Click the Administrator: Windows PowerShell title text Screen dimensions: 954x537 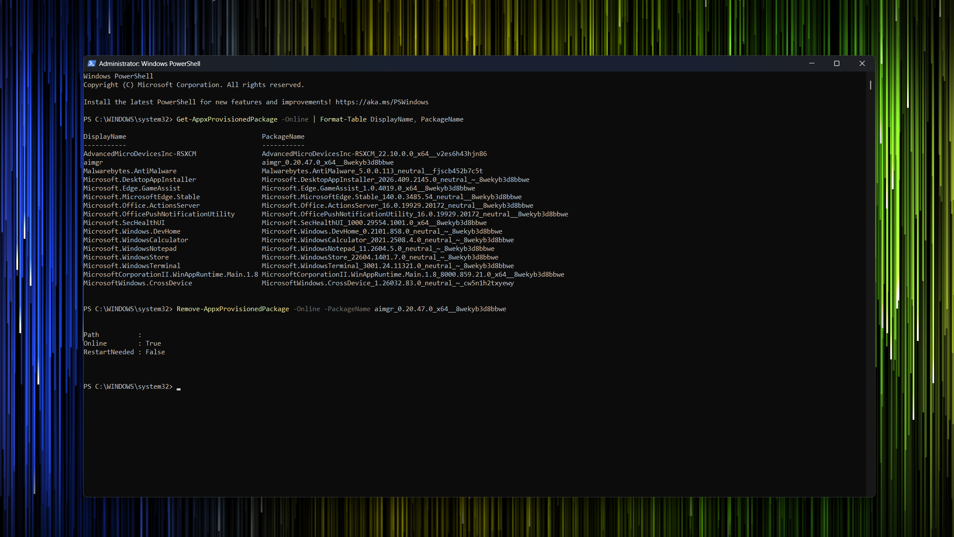click(150, 64)
